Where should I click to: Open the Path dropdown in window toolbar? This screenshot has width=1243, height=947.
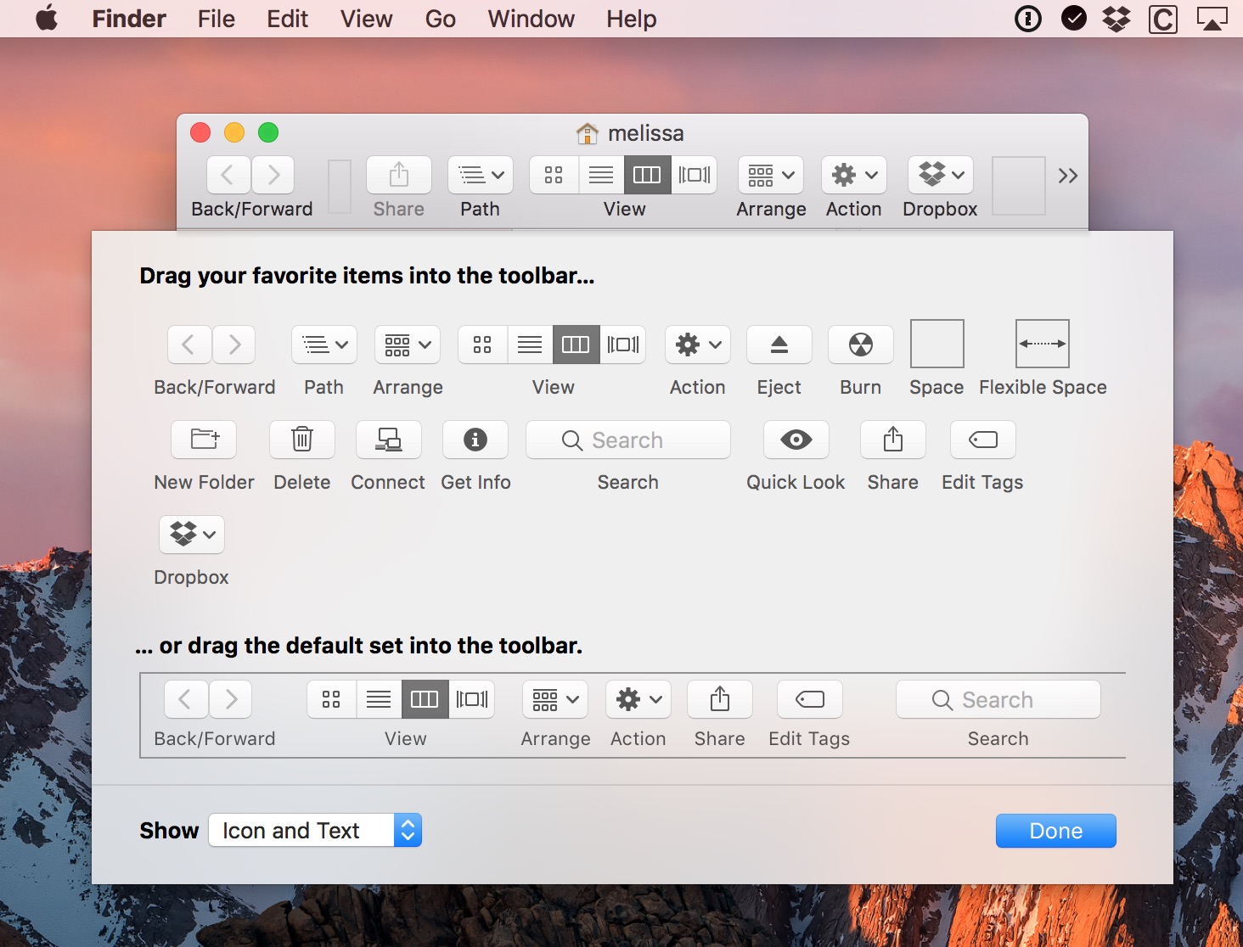(480, 176)
